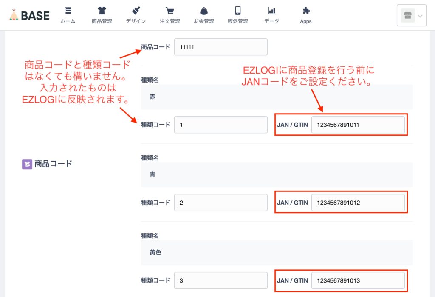435x297 pixels.
Task: Click the BASE tent logo
Action: point(14,15)
